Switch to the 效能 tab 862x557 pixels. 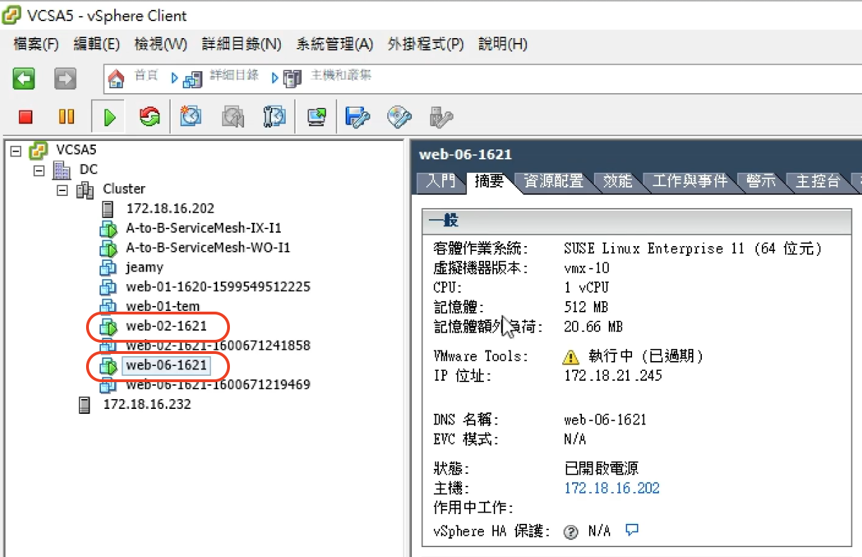618,182
